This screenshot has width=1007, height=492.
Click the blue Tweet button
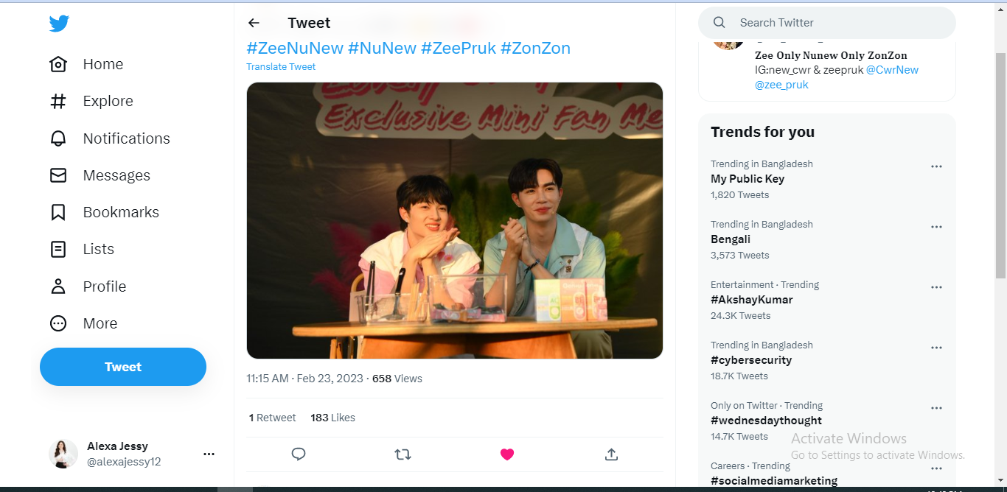pos(123,367)
